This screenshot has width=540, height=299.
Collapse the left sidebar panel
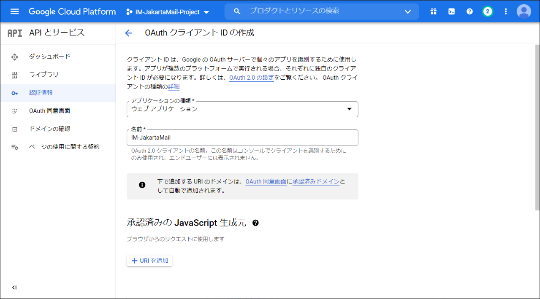click(14, 288)
